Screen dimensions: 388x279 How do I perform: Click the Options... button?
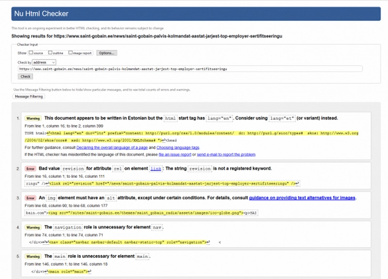[106, 52]
